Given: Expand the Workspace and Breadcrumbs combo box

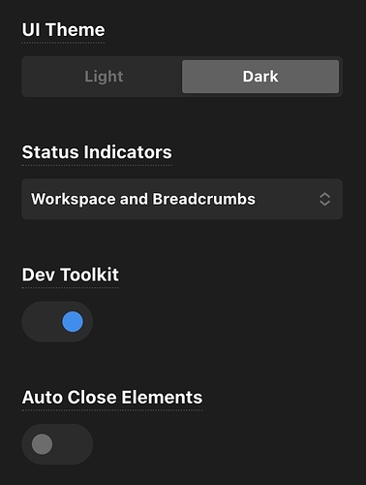Looking at the screenshot, I should pos(182,199).
